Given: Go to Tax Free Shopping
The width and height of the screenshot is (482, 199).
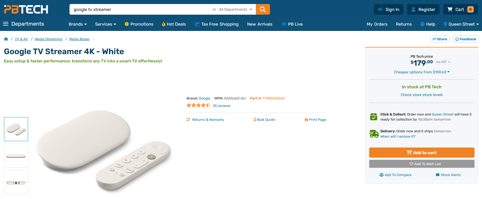Looking at the screenshot, I should 217,24.
